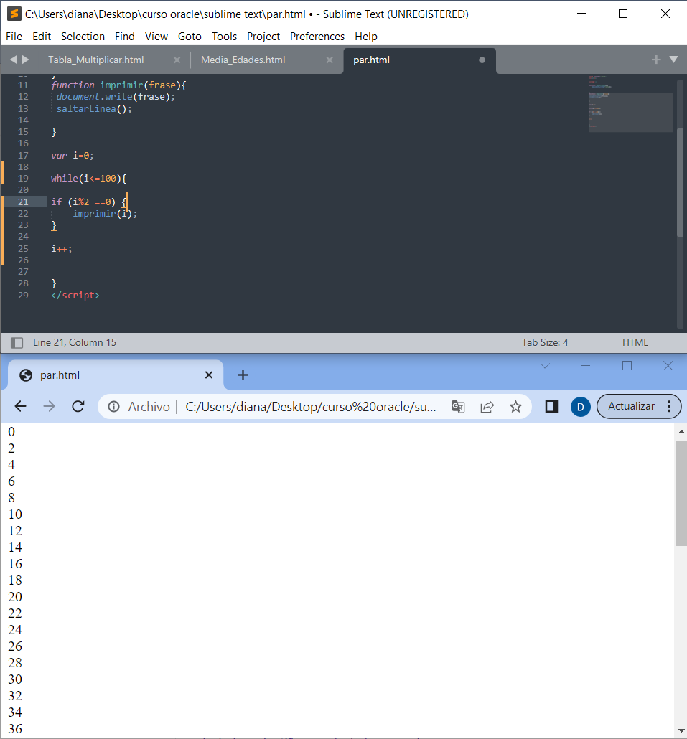Viewport: 687px width, 739px height.
Task: Close the Tabla_Multiplicar.html tab
Action: [177, 60]
